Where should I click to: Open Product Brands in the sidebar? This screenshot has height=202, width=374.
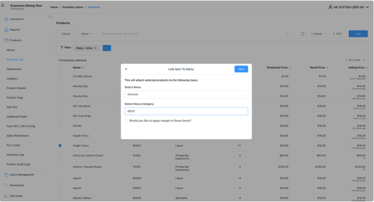(16, 88)
